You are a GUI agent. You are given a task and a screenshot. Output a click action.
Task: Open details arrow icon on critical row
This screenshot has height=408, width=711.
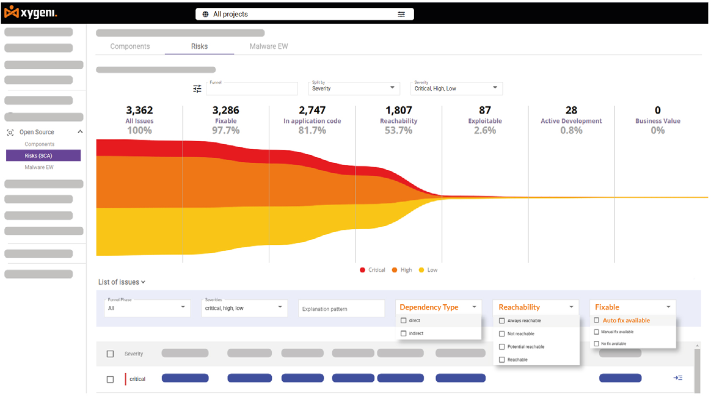677,378
